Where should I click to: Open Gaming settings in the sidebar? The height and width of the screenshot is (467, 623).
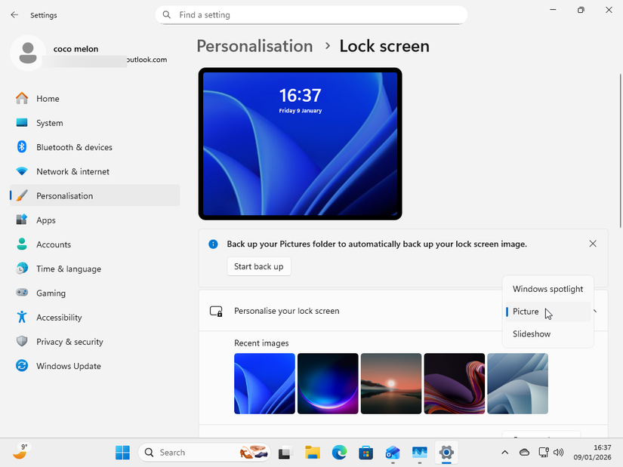pos(51,293)
